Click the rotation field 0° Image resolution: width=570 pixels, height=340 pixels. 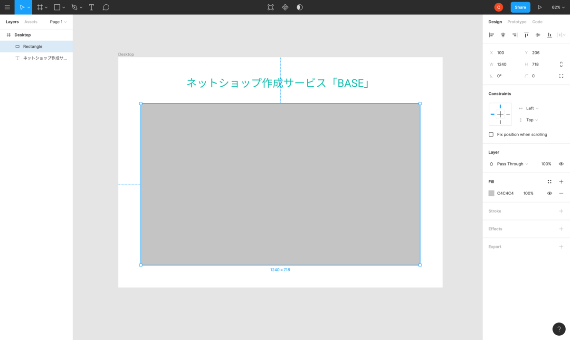tap(503, 76)
